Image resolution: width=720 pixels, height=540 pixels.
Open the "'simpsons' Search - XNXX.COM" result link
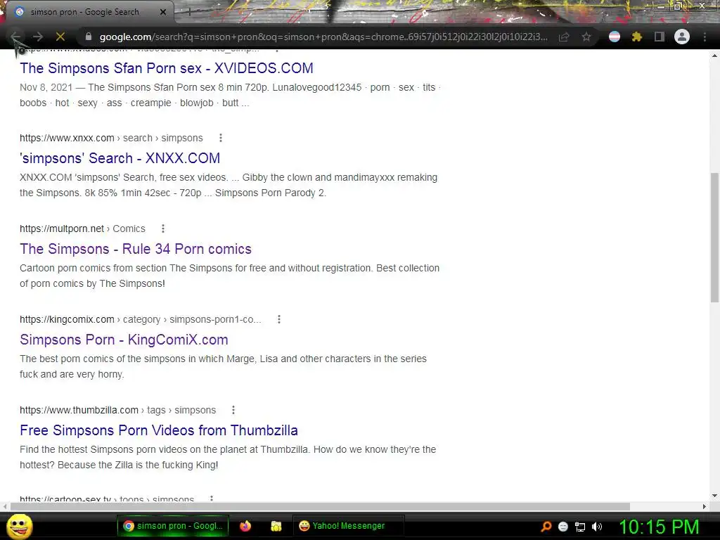coord(120,158)
